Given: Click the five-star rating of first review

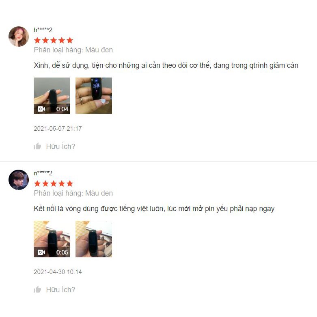Looking at the screenshot, I should pos(54,40).
